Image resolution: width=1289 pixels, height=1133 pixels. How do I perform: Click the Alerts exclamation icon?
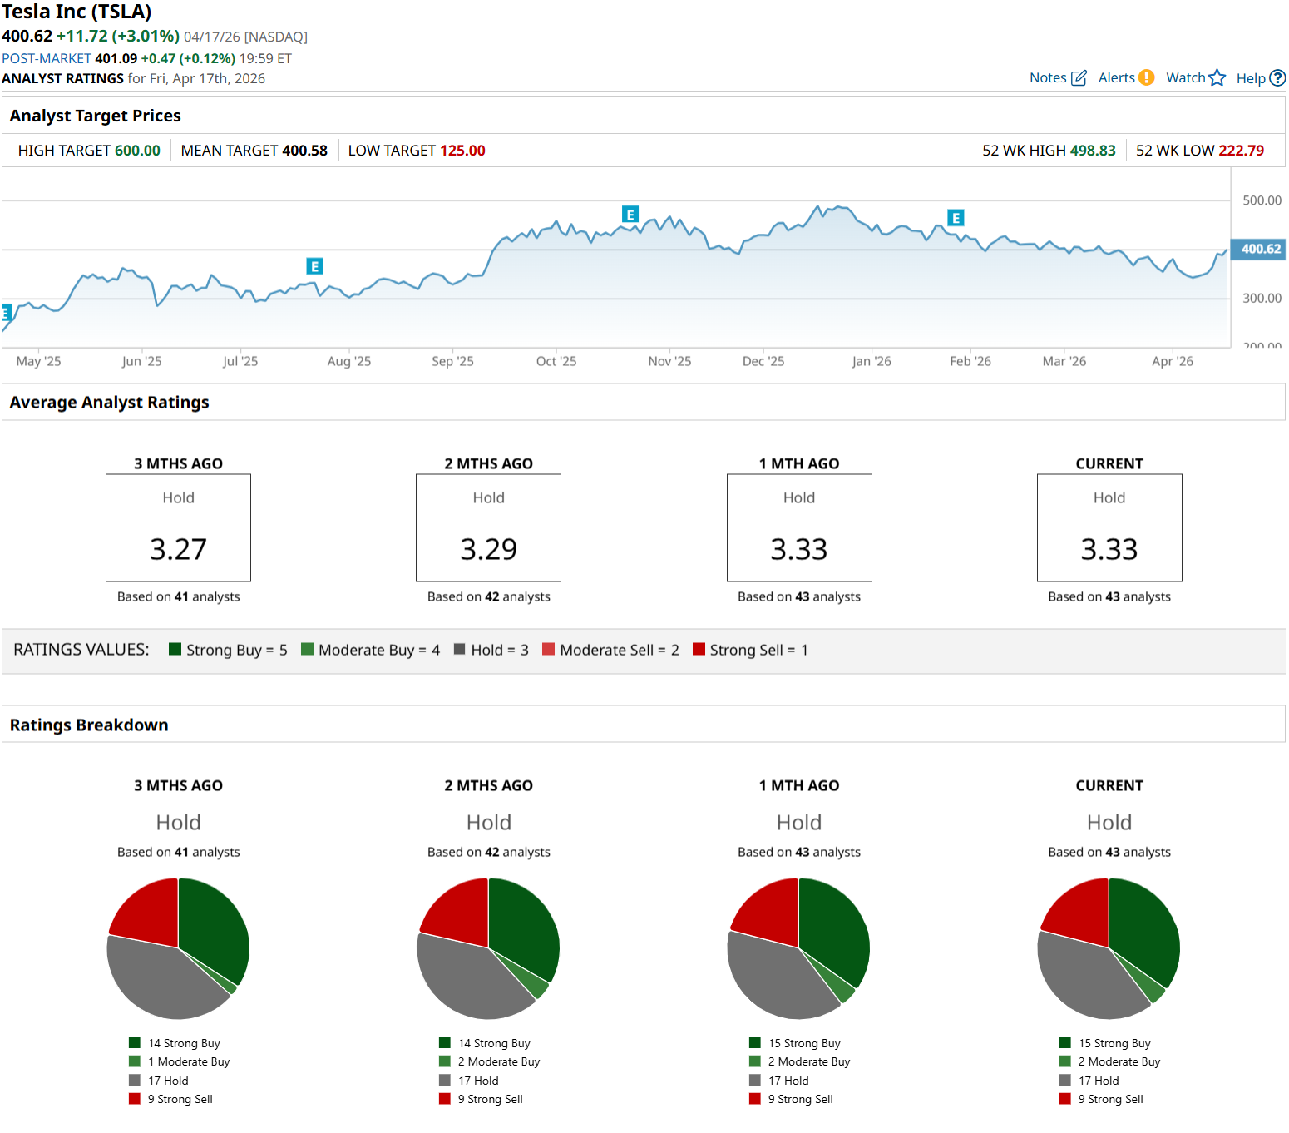coord(1146,77)
